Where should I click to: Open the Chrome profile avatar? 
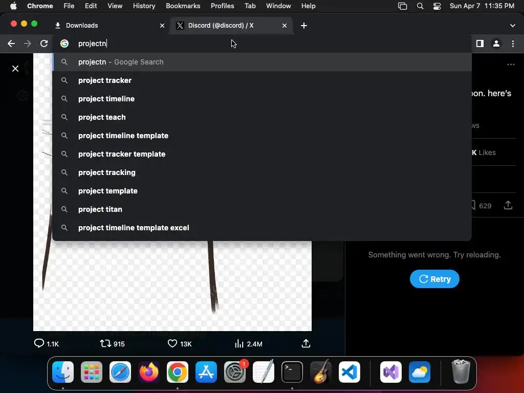[496, 43]
